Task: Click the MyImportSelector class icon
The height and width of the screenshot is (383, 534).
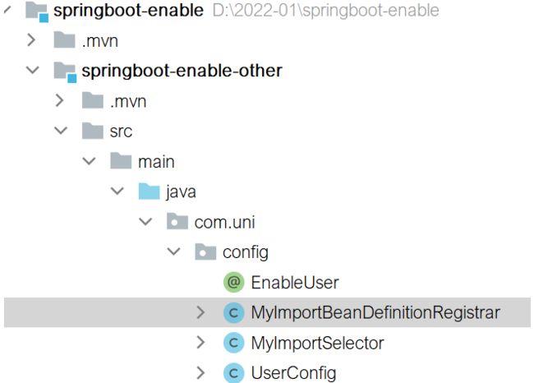Action: pyautogui.click(x=233, y=343)
